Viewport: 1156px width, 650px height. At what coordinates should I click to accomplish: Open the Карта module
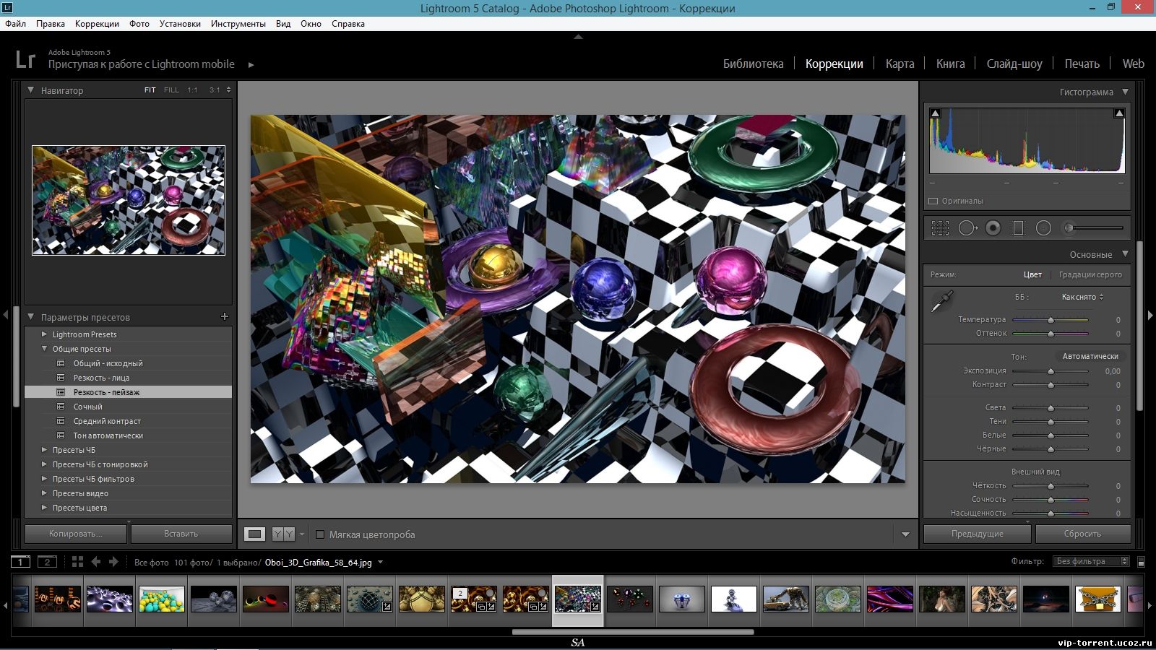tap(900, 64)
